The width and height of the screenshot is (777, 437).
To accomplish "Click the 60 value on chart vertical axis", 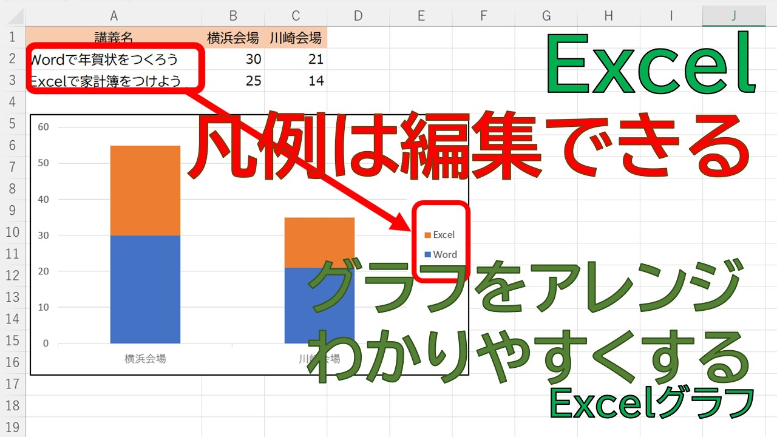I will coord(43,127).
